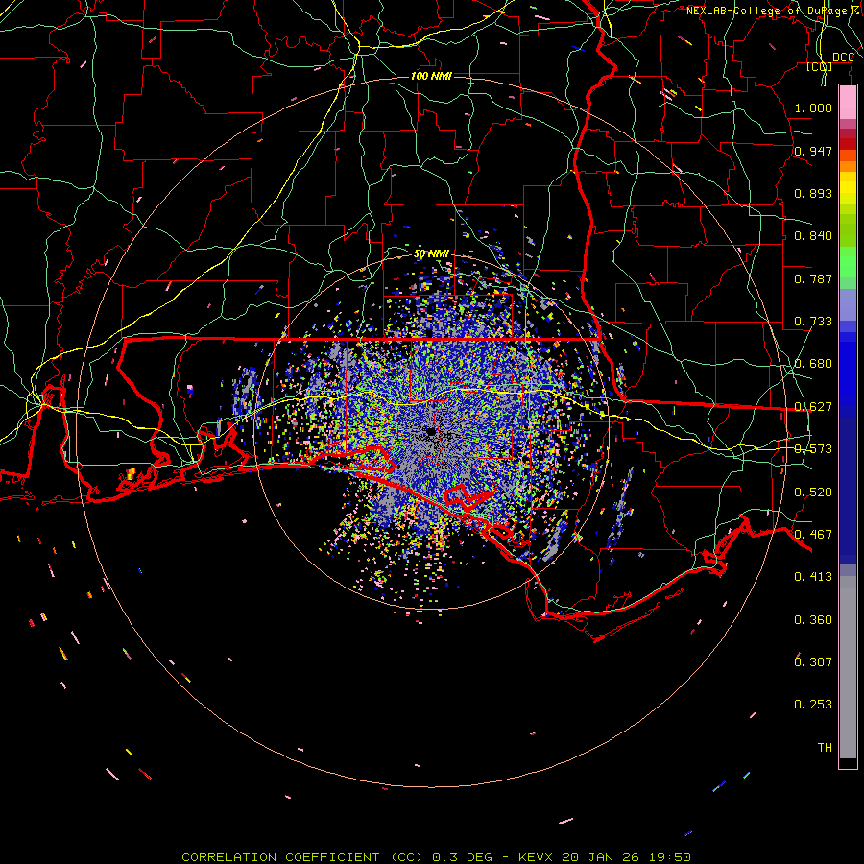
Task: Select the 0.253 legend value
Action: (x=813, y=705)
